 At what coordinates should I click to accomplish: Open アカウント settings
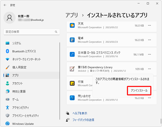click(x=31, y=83)
